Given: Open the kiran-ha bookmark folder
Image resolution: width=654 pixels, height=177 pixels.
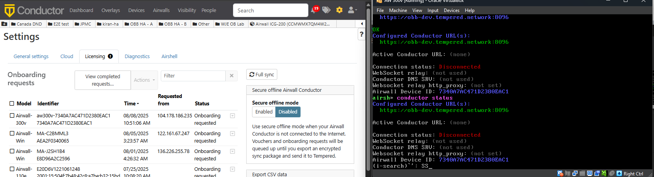Looking at the screenshot, I should [108, 24].
